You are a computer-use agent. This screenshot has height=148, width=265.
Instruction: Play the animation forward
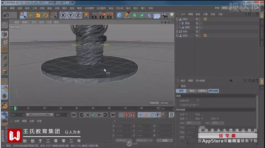point(93,115)
